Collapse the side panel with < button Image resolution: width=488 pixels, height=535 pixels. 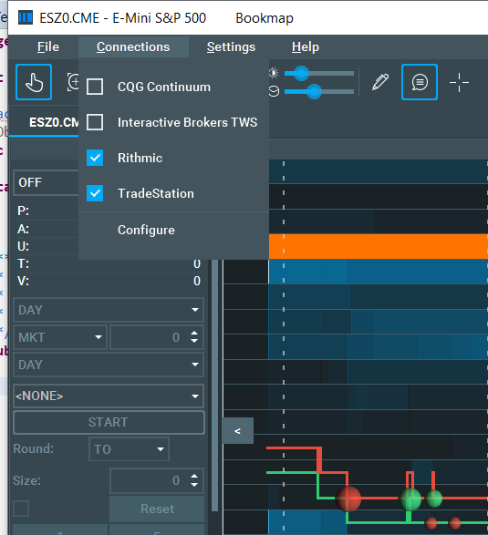point(238,431)
